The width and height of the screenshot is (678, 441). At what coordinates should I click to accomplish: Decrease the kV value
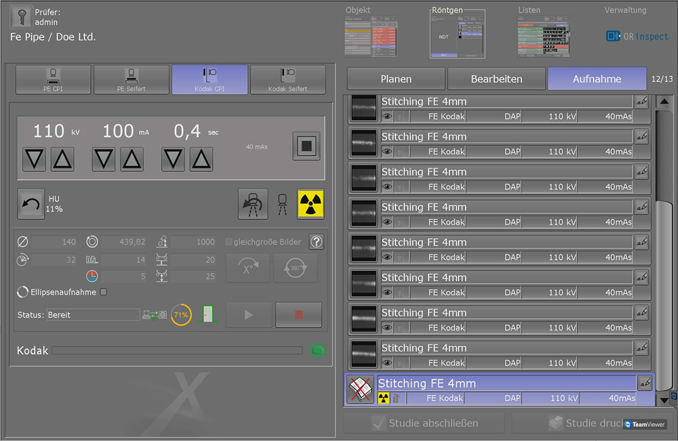tap(34, 159)
